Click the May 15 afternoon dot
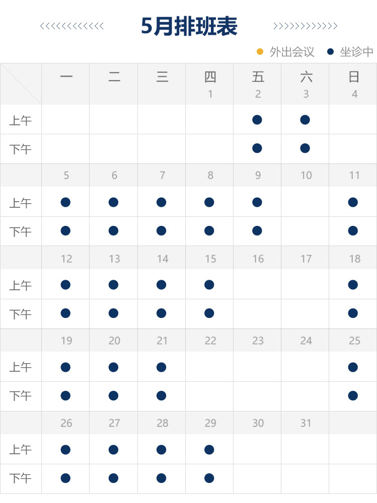 point(209,313)
